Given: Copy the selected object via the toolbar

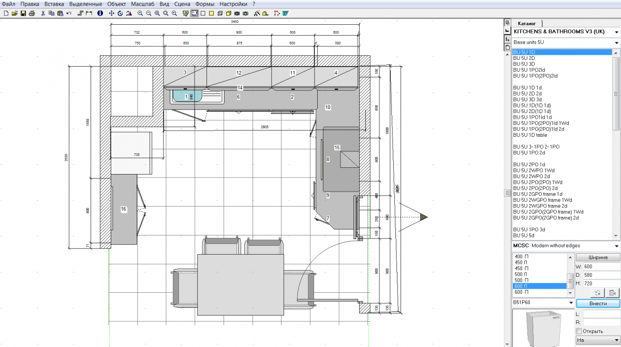Looking at the screenshot, I should (x=52, y=13).
